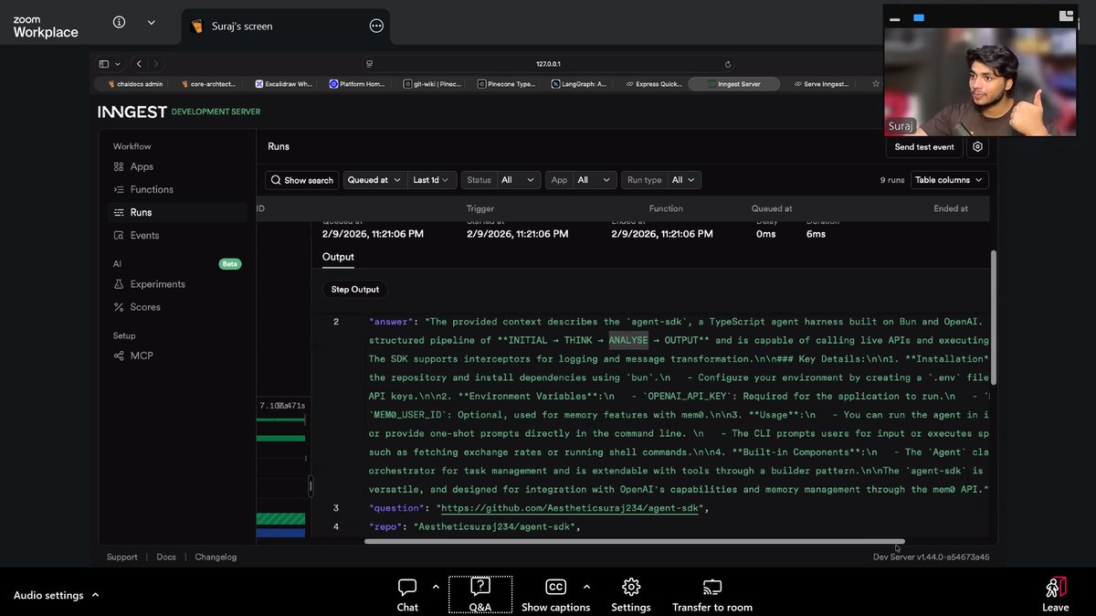Click the Trigger column header

pos(480,208)
